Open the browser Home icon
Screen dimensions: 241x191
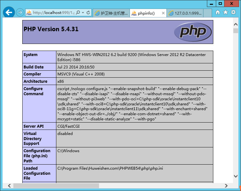click(218, 12)
